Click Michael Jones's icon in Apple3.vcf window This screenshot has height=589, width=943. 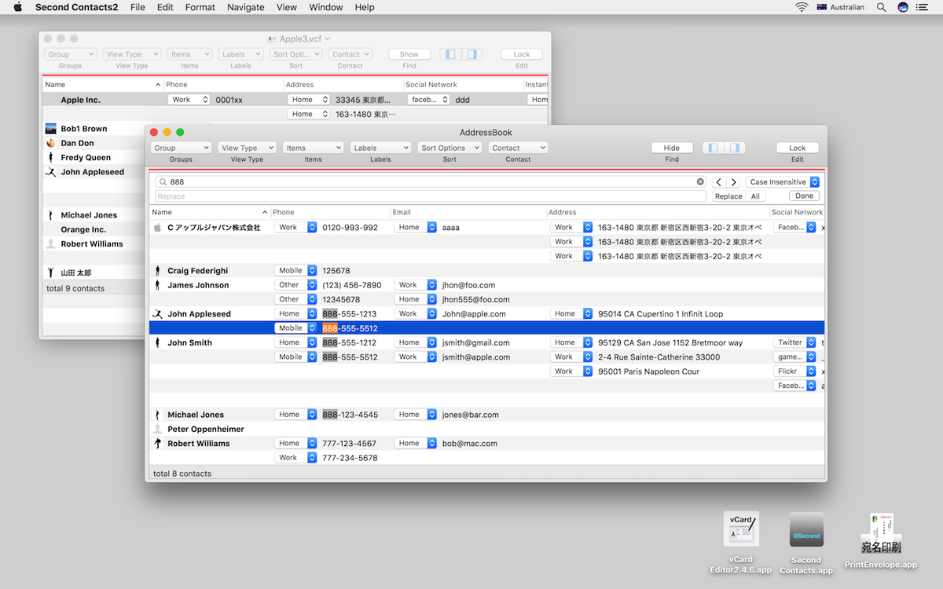(x=51, y=215)
